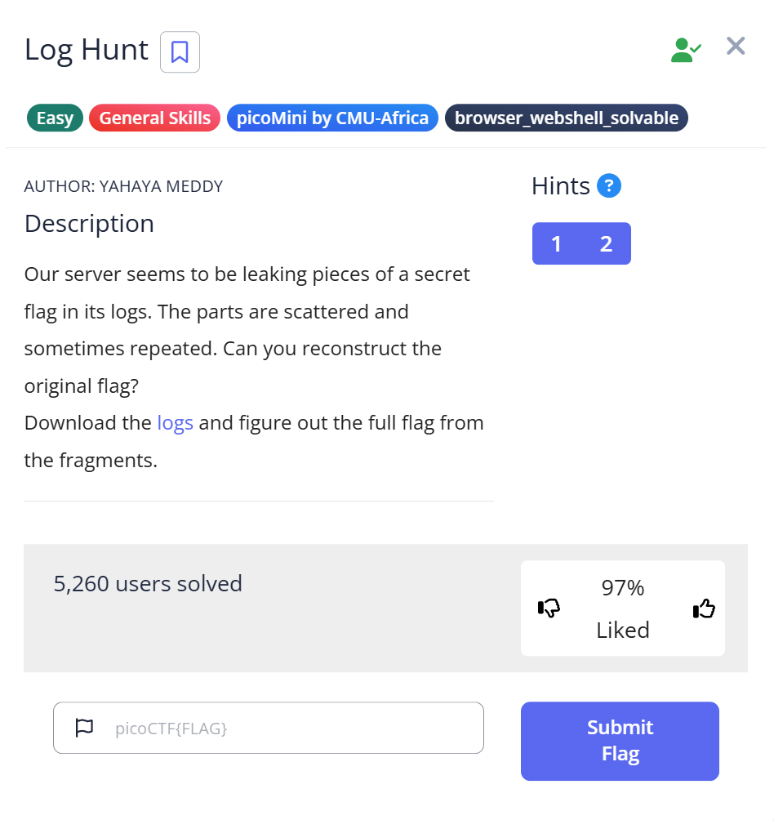
Task: Click the 5,260 users solved text
Action: (148, 583)
